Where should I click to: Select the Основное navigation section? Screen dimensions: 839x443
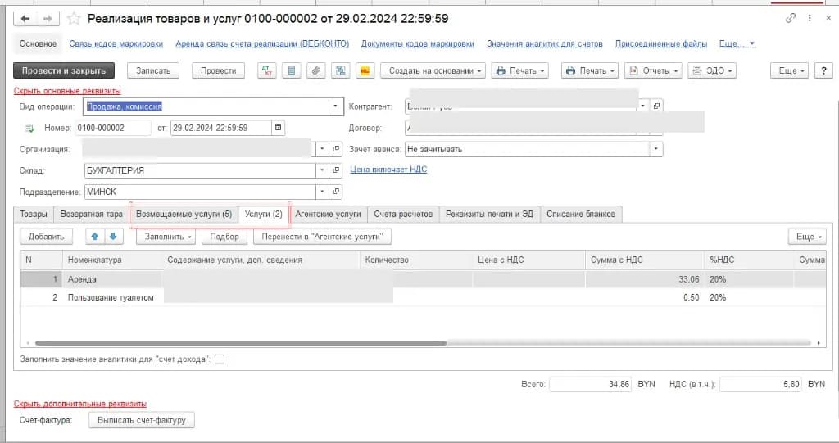tap(38, 43)
